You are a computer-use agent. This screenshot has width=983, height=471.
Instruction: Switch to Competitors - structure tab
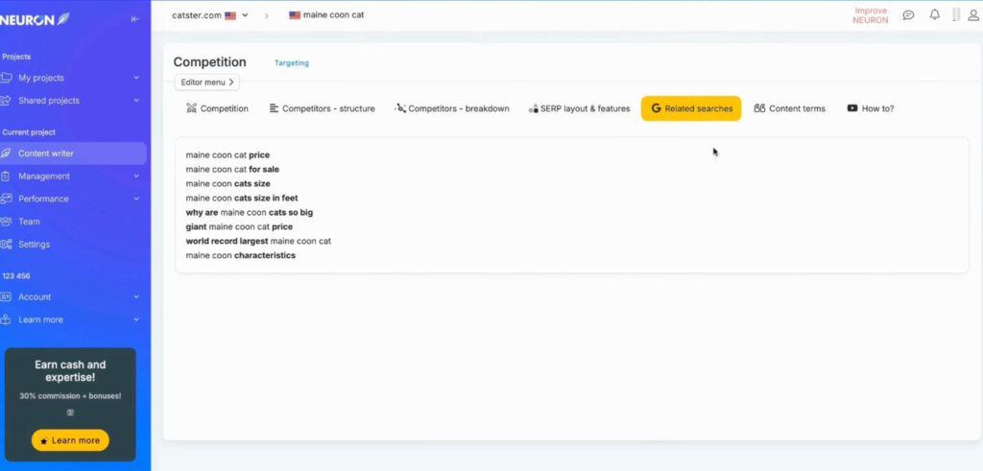tap(322, 108)
